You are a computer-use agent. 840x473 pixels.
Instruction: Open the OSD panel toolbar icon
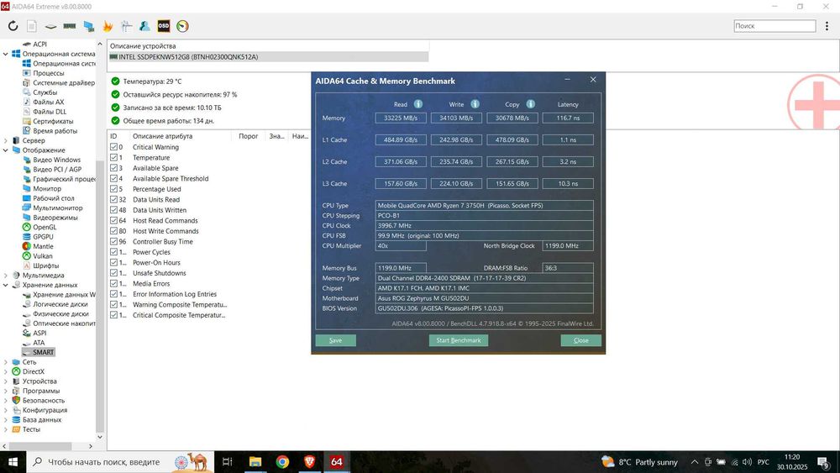coord(164,26)
